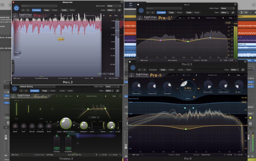
Task: Toggle the Drive effect in Timeless 3
Action: [15, 126]
